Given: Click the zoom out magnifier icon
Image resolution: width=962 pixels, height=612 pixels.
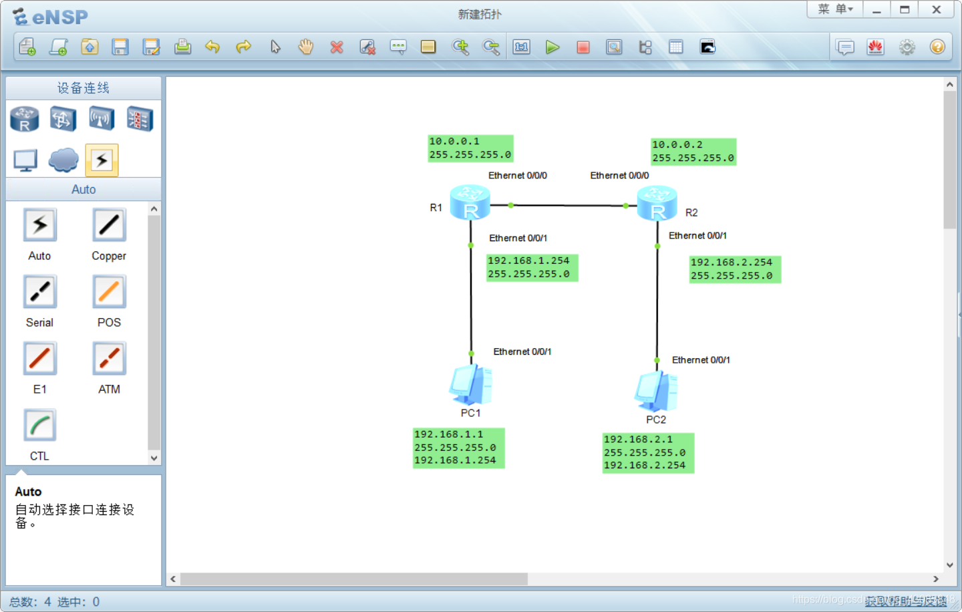Looking at the screenshot, I should [491, 47].
